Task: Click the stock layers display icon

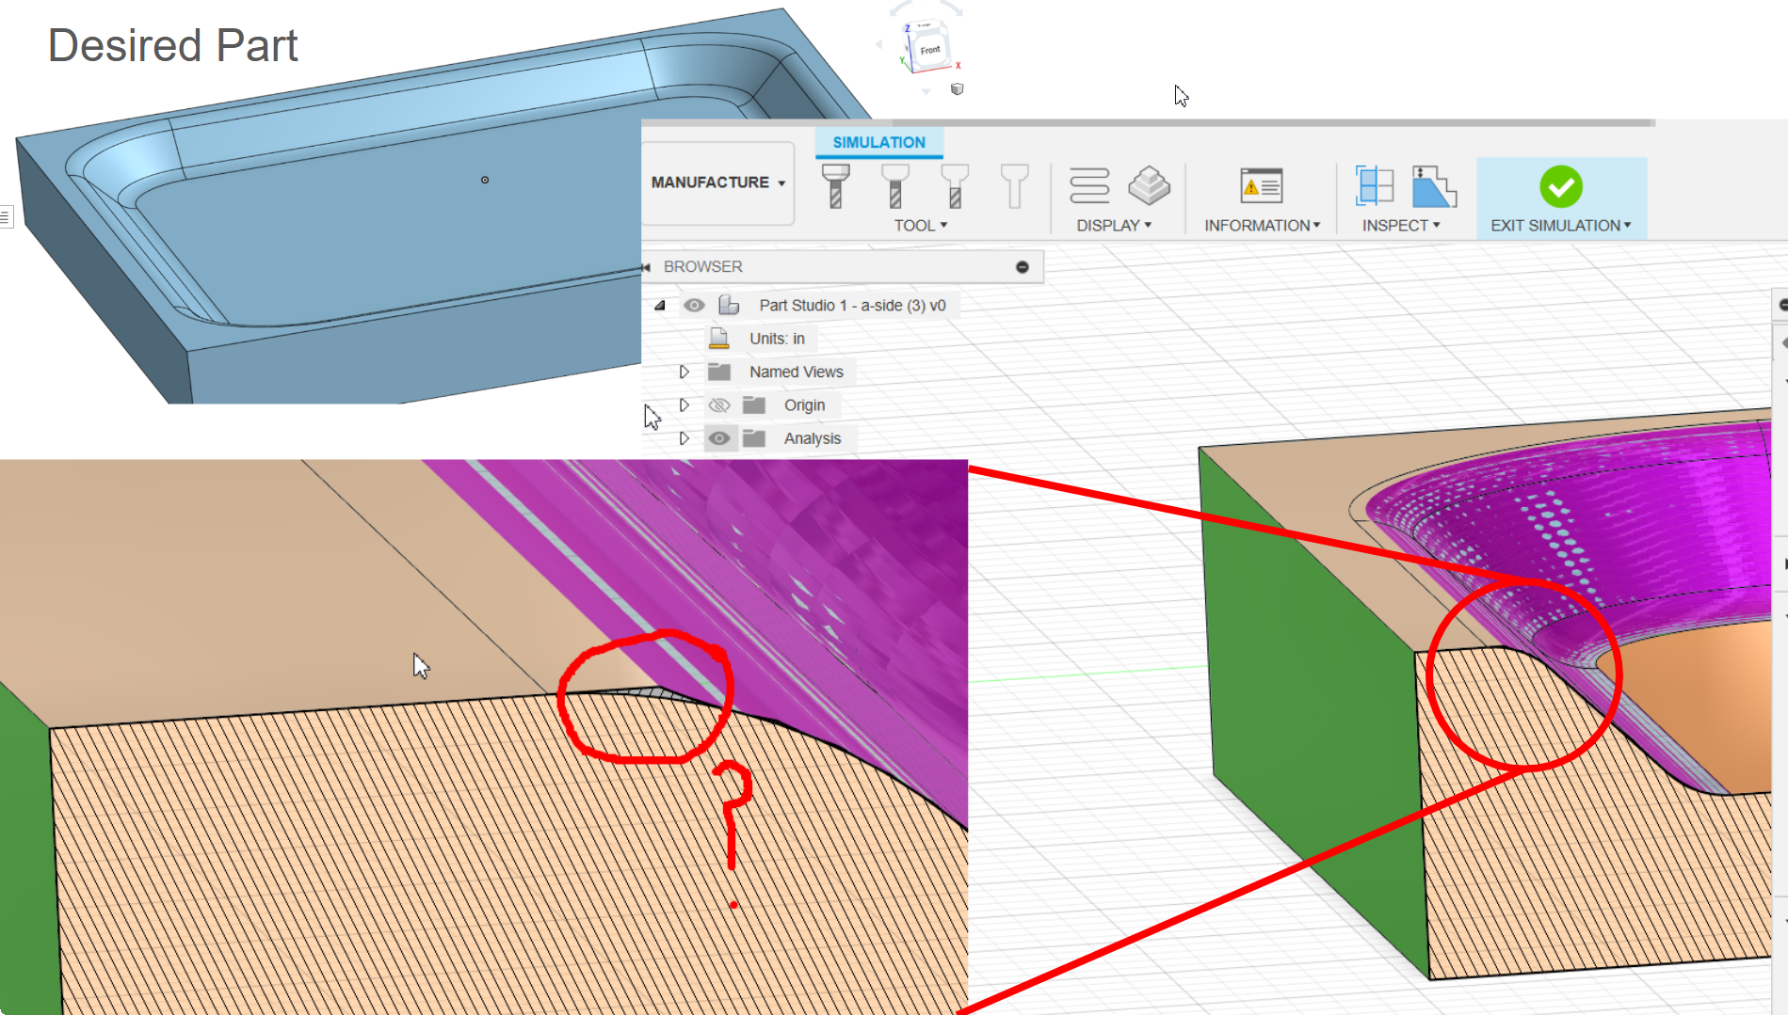Action: point(1150,185)
